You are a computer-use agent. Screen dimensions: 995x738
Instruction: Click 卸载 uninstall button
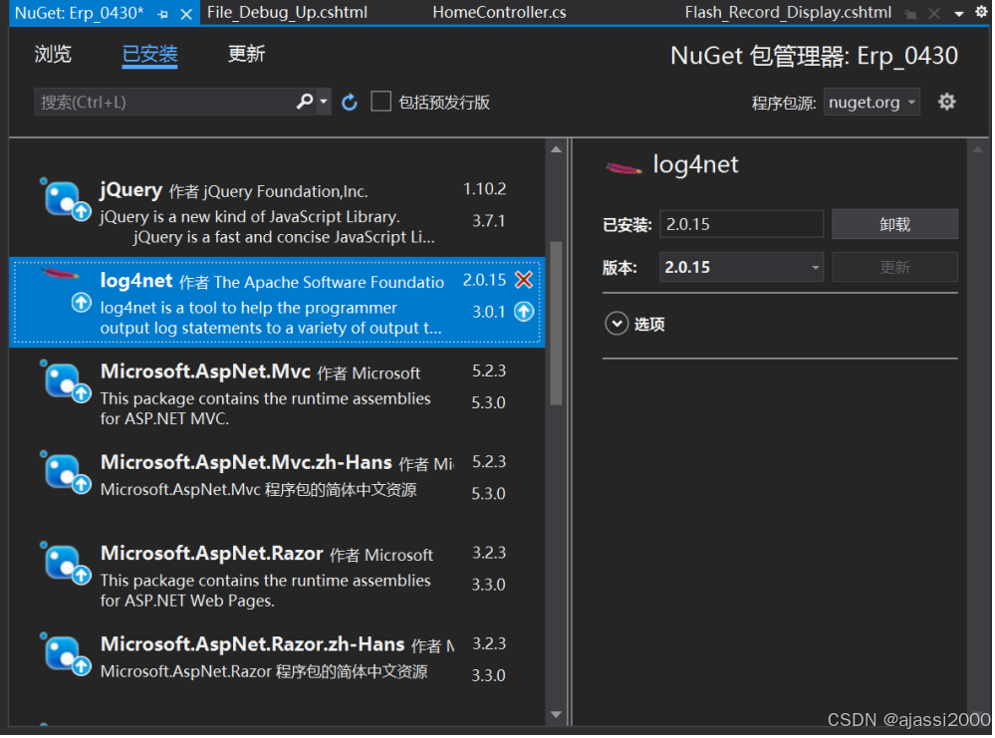tap(894, 224)
